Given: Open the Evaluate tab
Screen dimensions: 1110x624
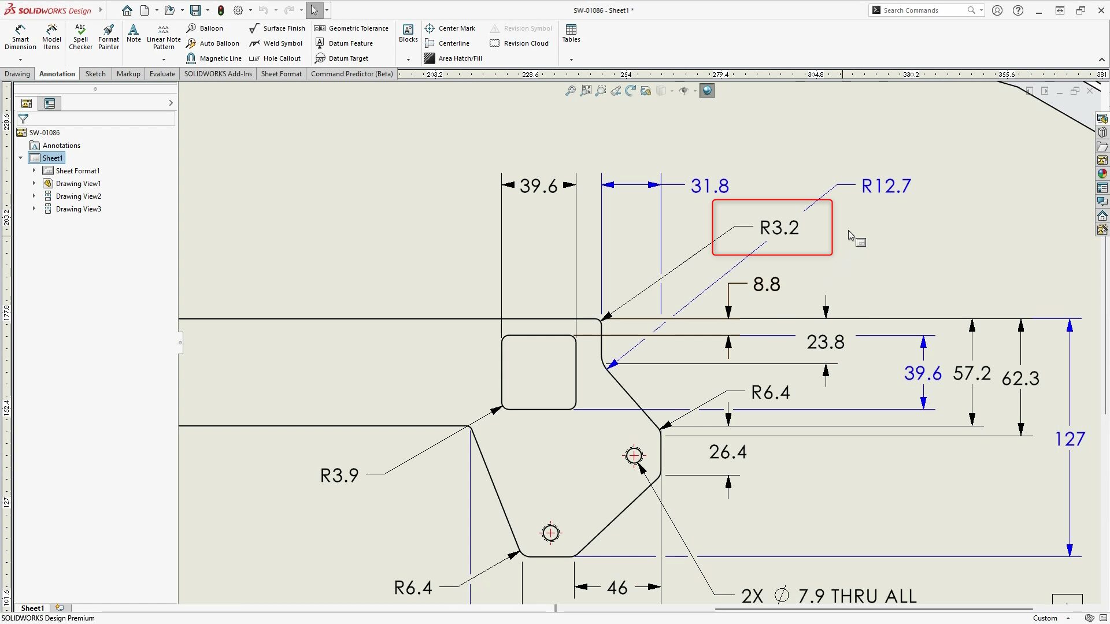Looking at the screenshot, I should pyautogui.click(x=162, y=74).
